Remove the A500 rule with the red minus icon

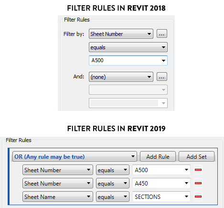click(x=198, y=170)
